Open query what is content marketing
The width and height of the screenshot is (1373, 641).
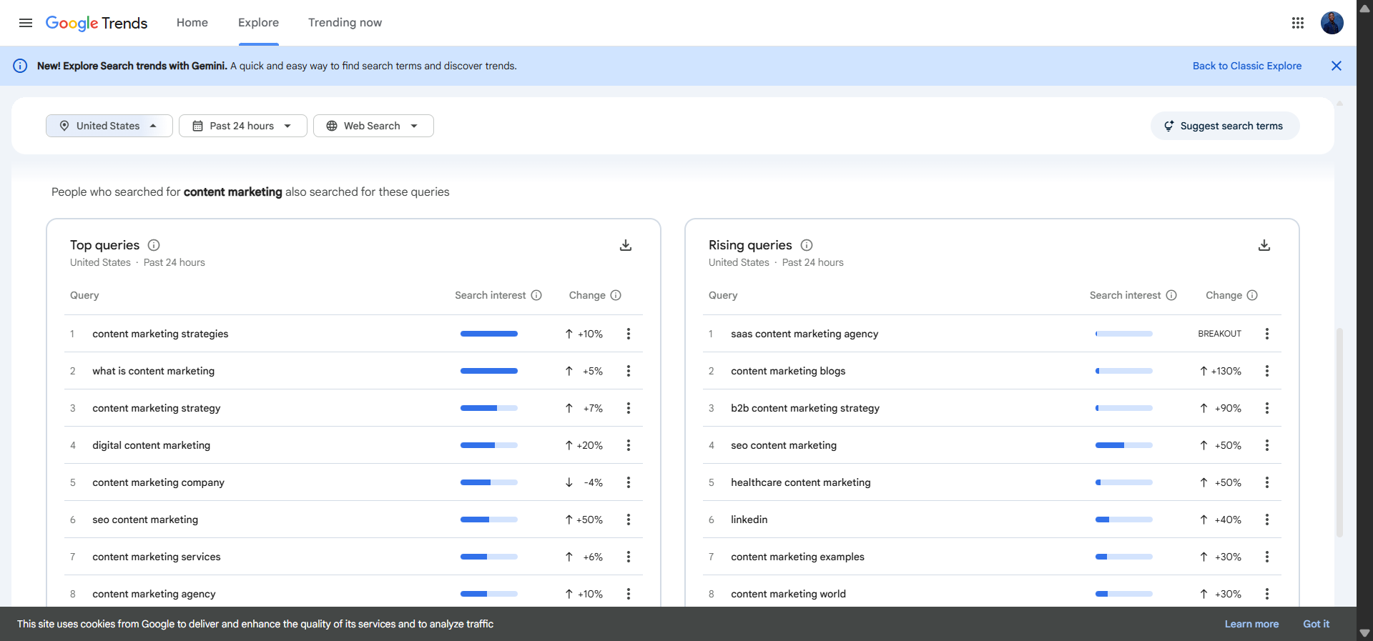(x=153, y=371)
